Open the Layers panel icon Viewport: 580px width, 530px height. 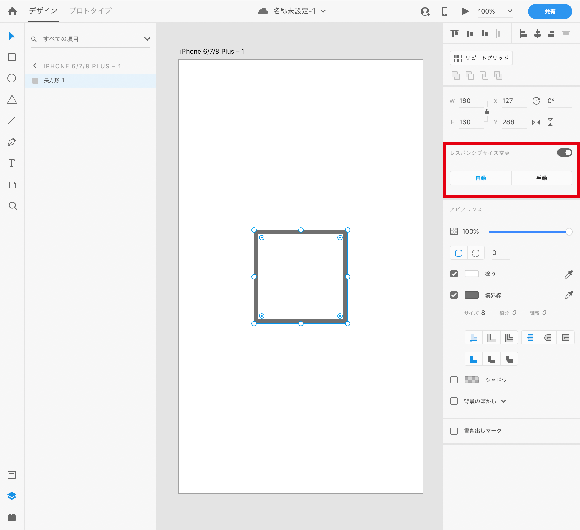(x=12, y=496)
